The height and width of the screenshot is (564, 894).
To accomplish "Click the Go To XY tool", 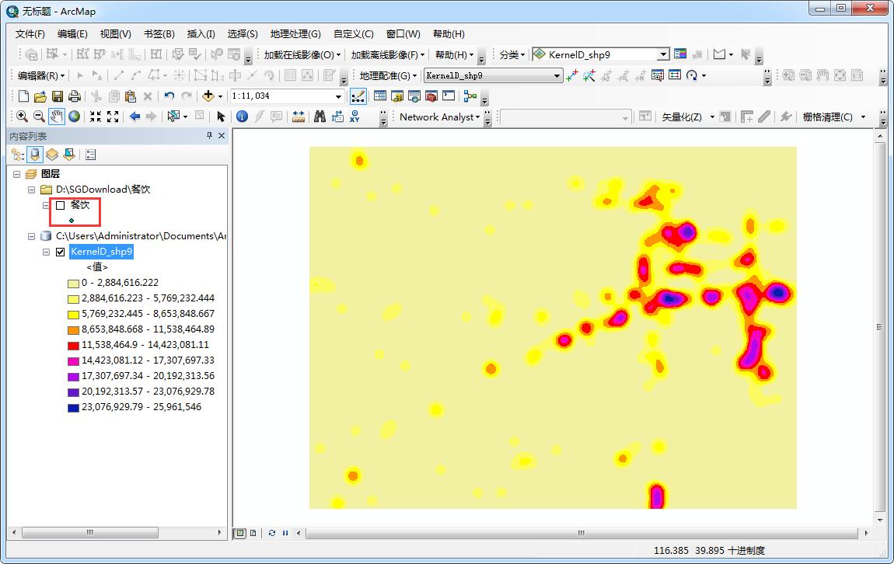I will click(354, 117).
